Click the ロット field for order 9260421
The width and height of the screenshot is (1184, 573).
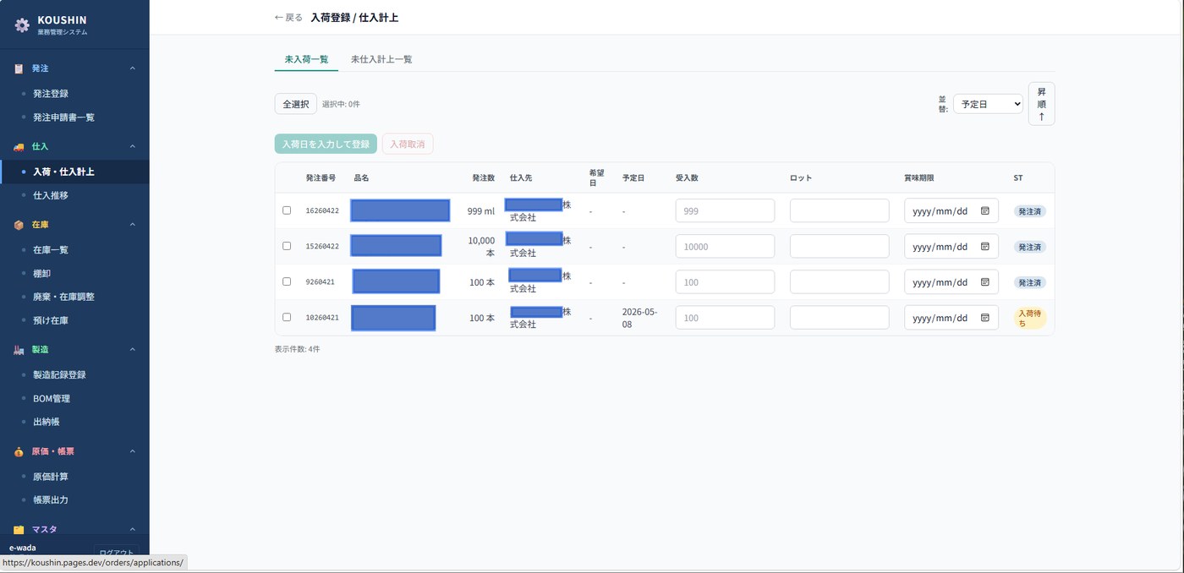839,281
